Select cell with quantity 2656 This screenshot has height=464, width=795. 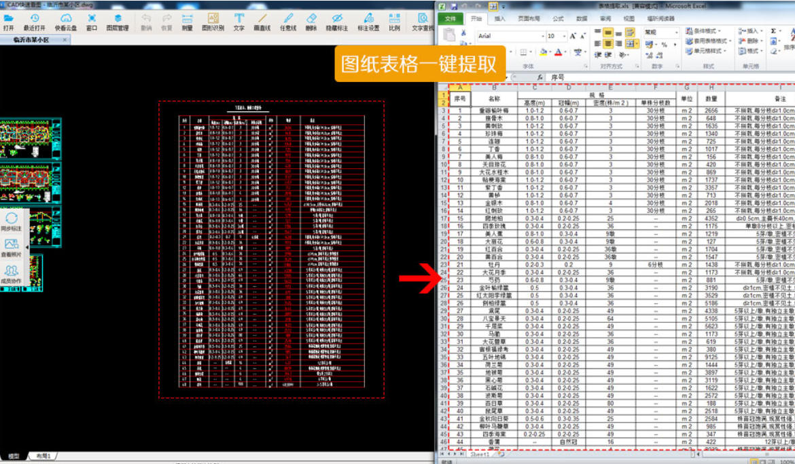pos(711,111)
